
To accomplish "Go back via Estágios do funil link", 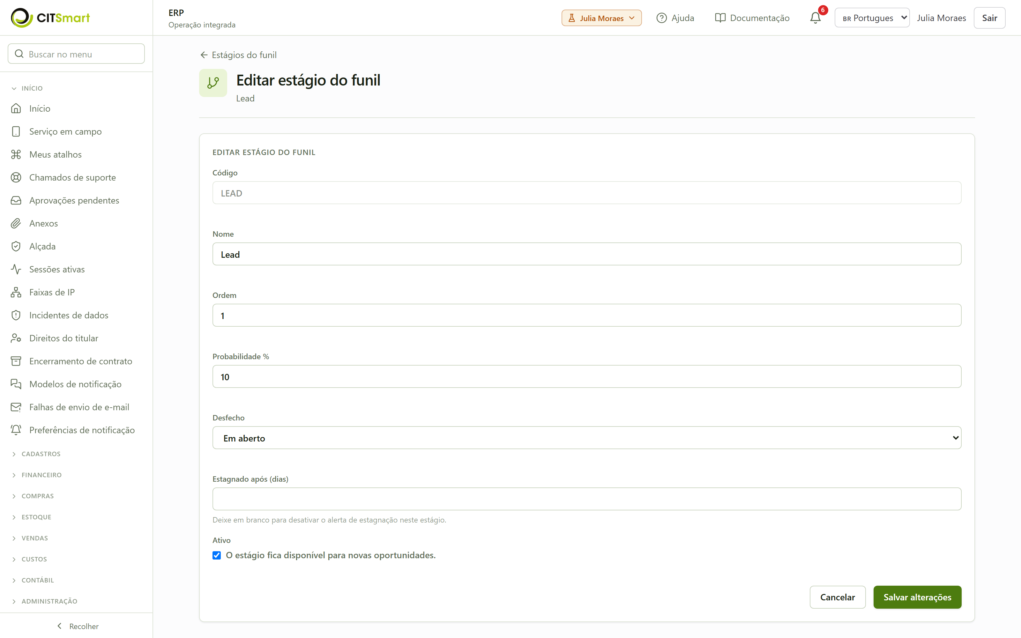I will [x=238, y=55].
